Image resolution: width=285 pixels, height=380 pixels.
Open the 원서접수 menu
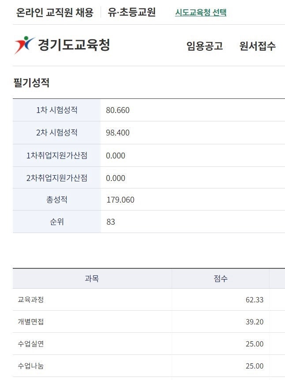click(258, 46)
